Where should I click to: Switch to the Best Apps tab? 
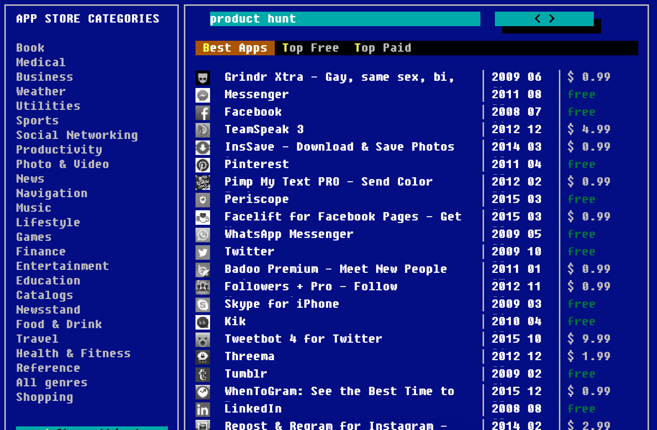(235, 48)
